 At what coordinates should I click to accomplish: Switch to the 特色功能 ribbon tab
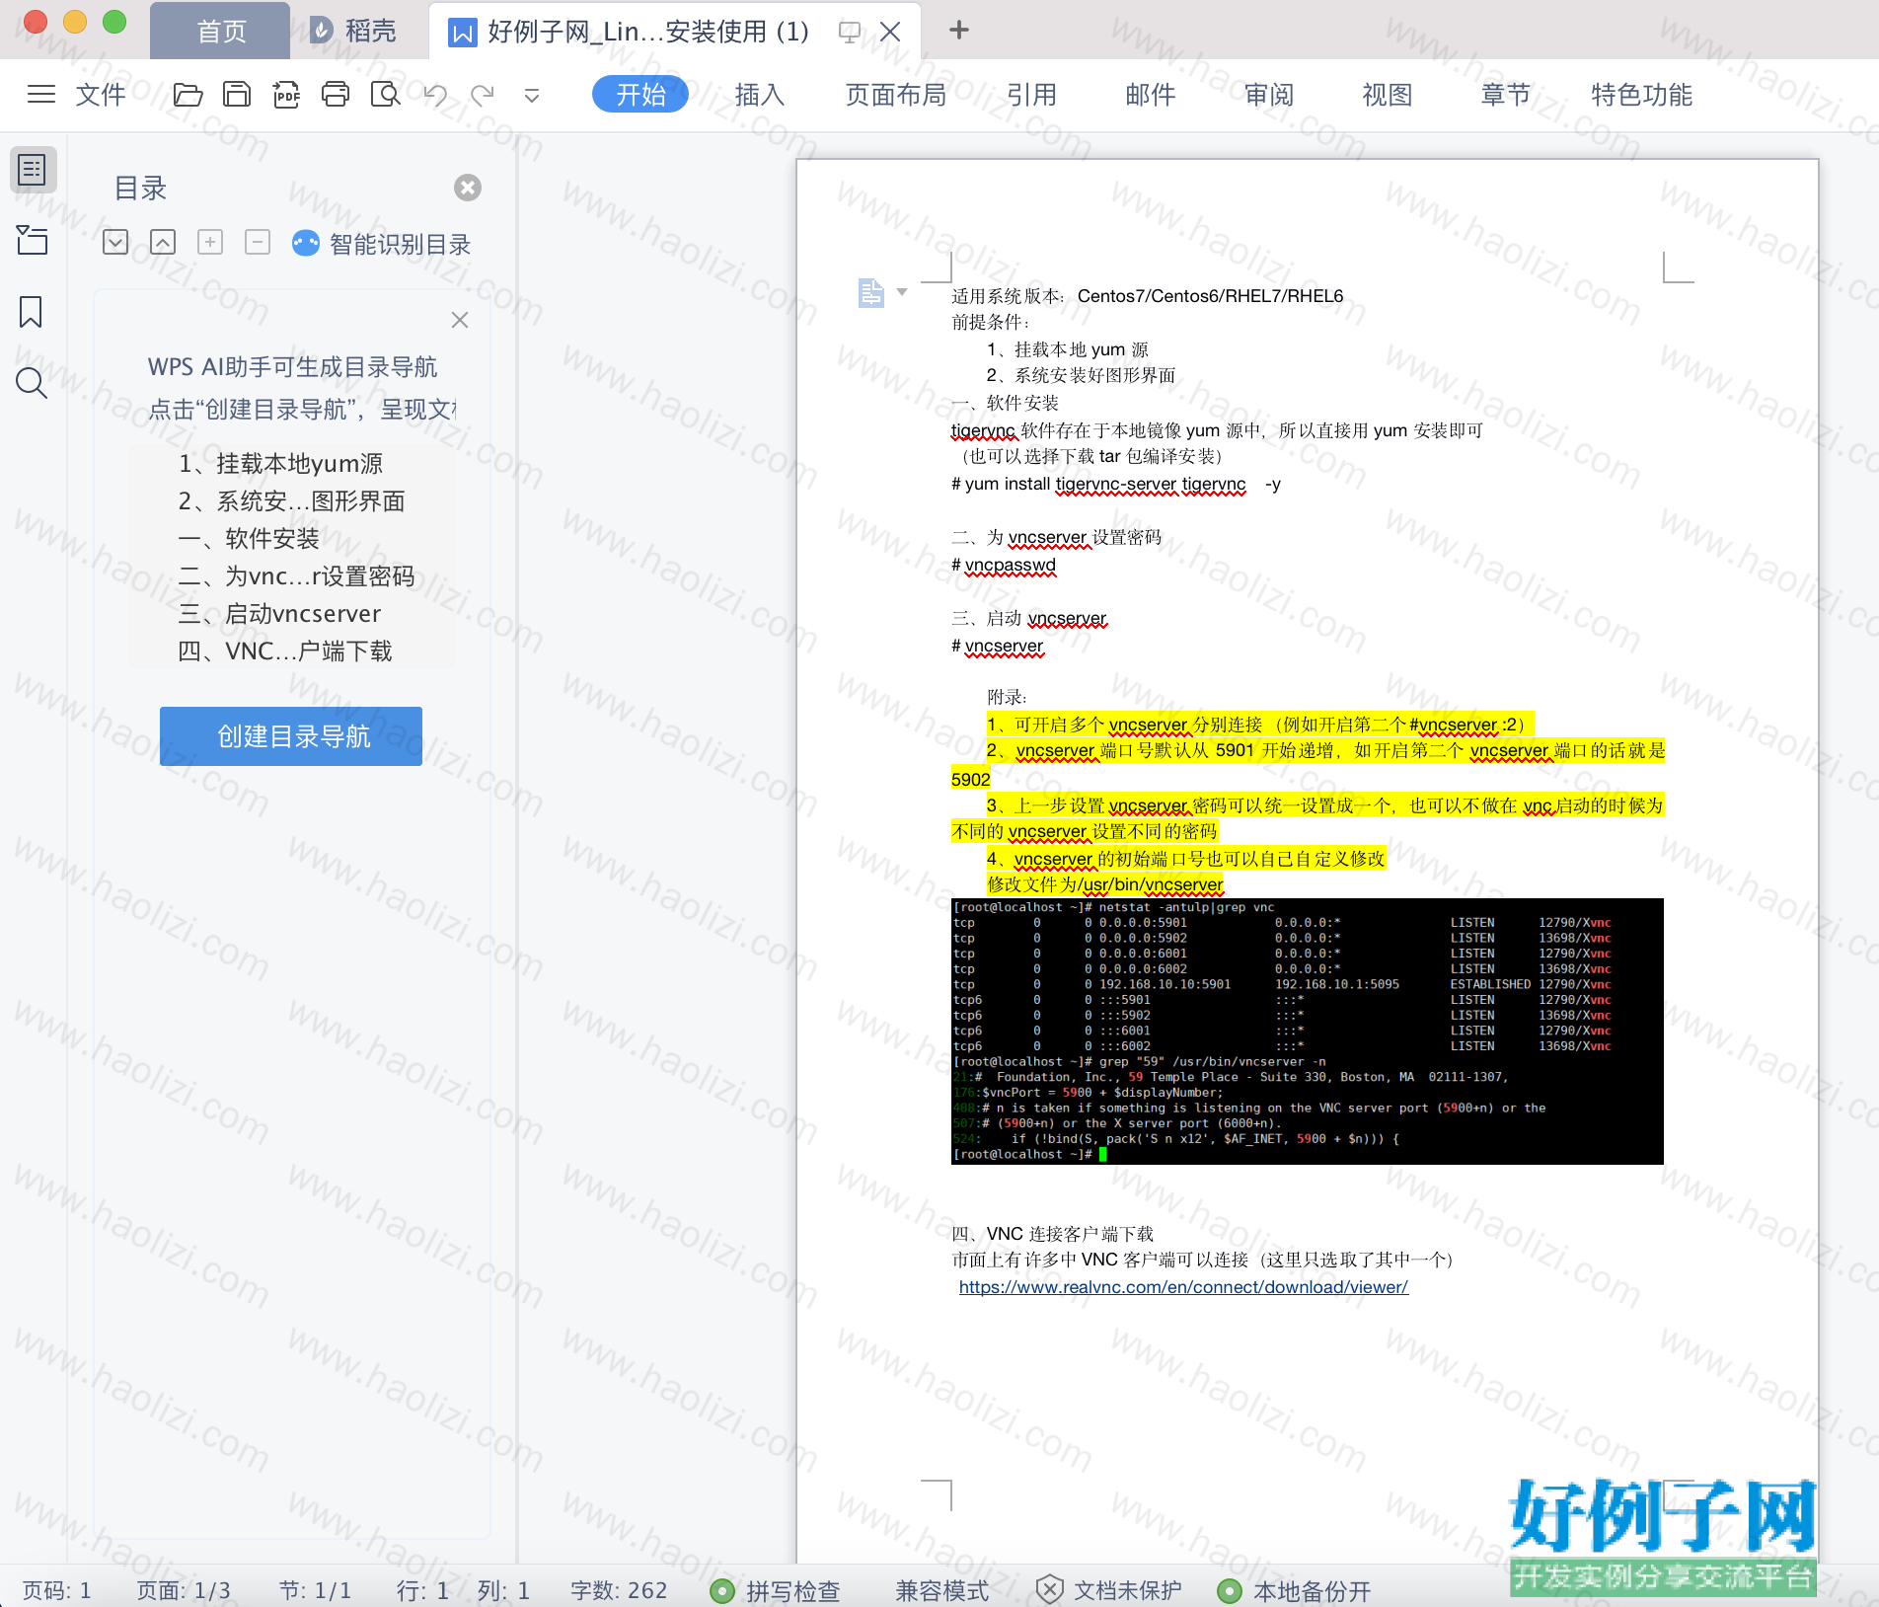pos(1641,95)
